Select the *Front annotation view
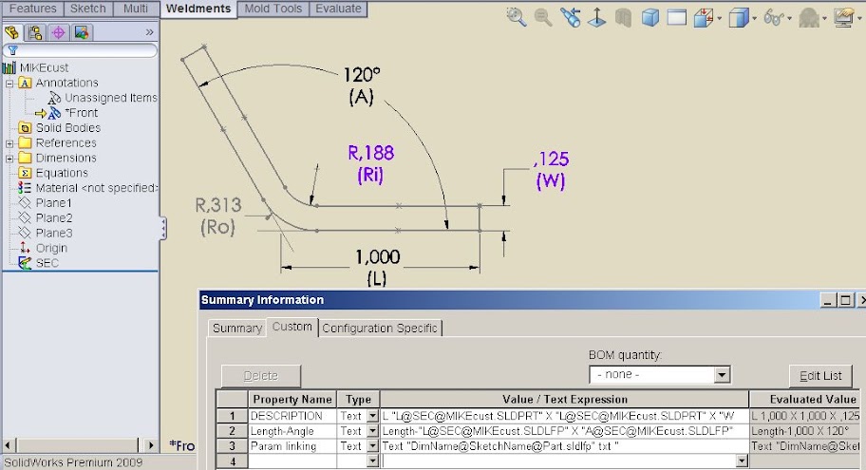Viewport: 866px width, 470px height. point(81,113)
